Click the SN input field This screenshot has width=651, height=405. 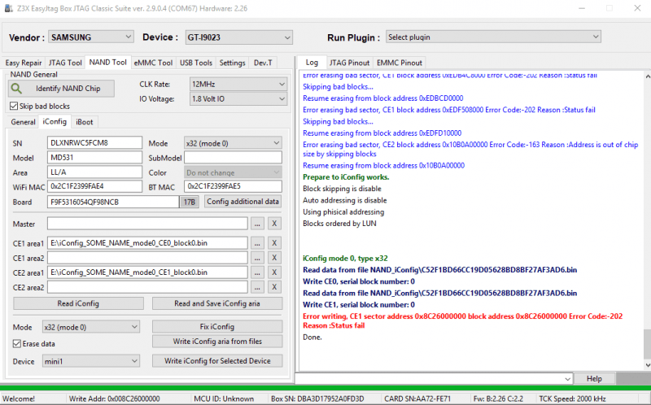point(94,143)
